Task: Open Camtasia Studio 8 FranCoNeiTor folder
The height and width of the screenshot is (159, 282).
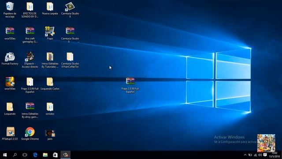Action: (x=70, y=60)
